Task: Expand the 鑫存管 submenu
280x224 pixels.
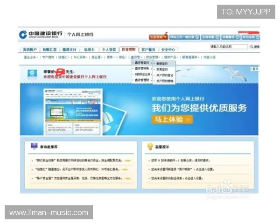Action: (136, 57)
